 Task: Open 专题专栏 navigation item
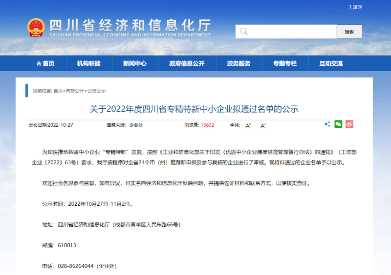pyautogui.click(x=285, y=63)
